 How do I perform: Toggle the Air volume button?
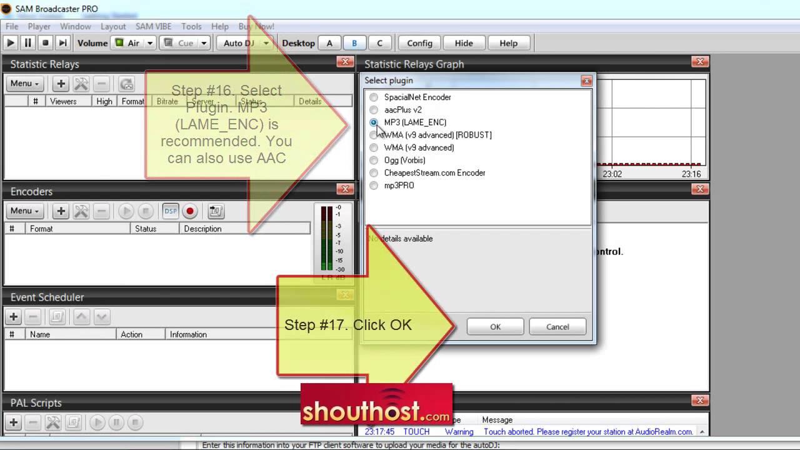(x=127, y=43)
